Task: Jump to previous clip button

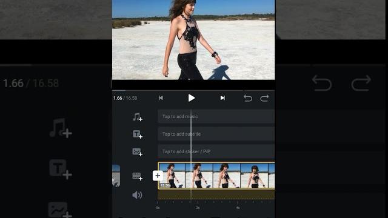Action: pyautogui.click(x=161, y=98)
